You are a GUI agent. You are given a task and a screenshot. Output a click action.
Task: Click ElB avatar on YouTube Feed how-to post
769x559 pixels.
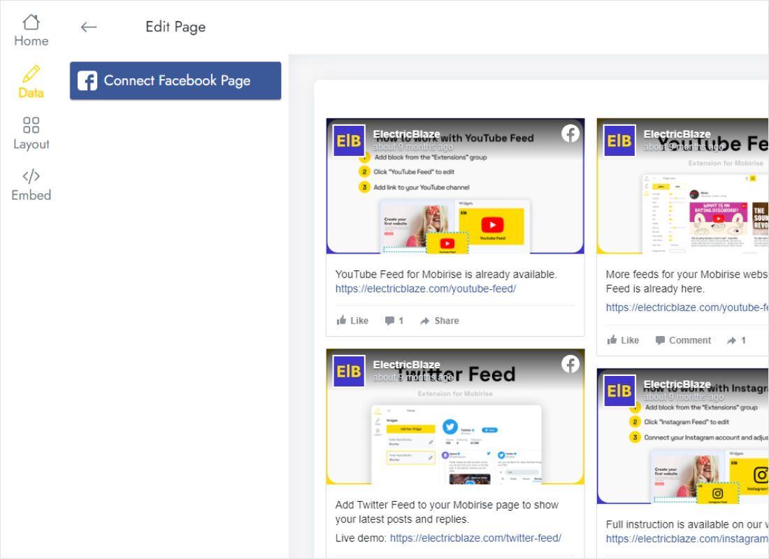349,140
